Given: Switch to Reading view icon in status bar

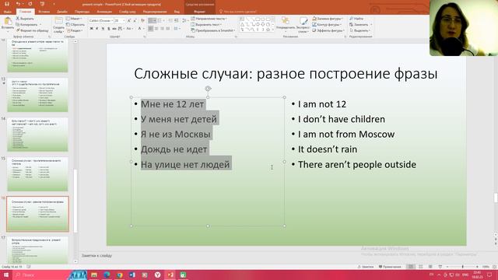Looking at the screenshot, I should pos(430,267).
